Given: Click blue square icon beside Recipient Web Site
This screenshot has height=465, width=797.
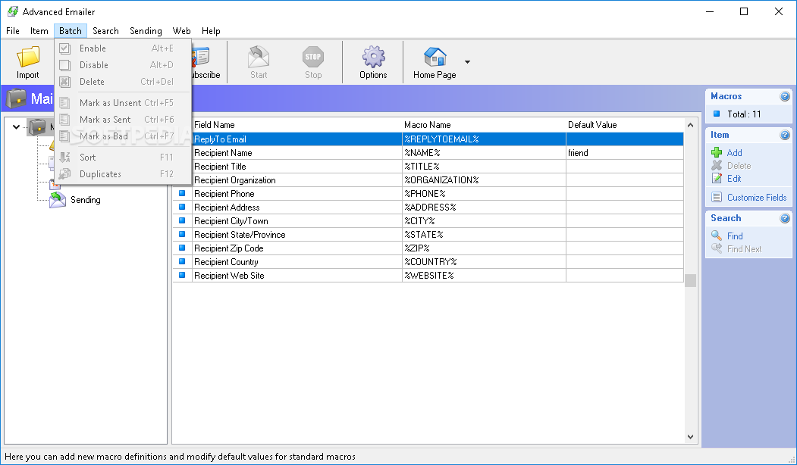Looking at the screenshot, I should click(x=182, y=275).
